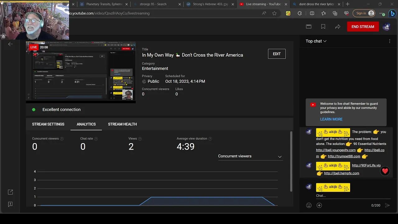398x224 pixels.
Task: Click the stream title In My Own Way text
Action: click(x=192, y=55)
